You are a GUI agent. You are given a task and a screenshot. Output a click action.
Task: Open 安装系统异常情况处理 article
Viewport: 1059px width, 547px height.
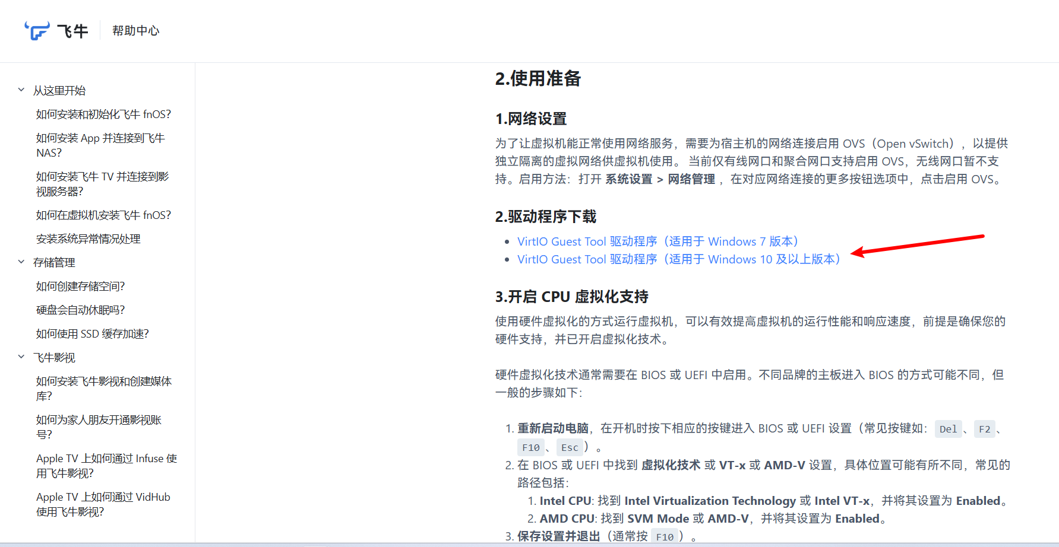tap(88, 239)
